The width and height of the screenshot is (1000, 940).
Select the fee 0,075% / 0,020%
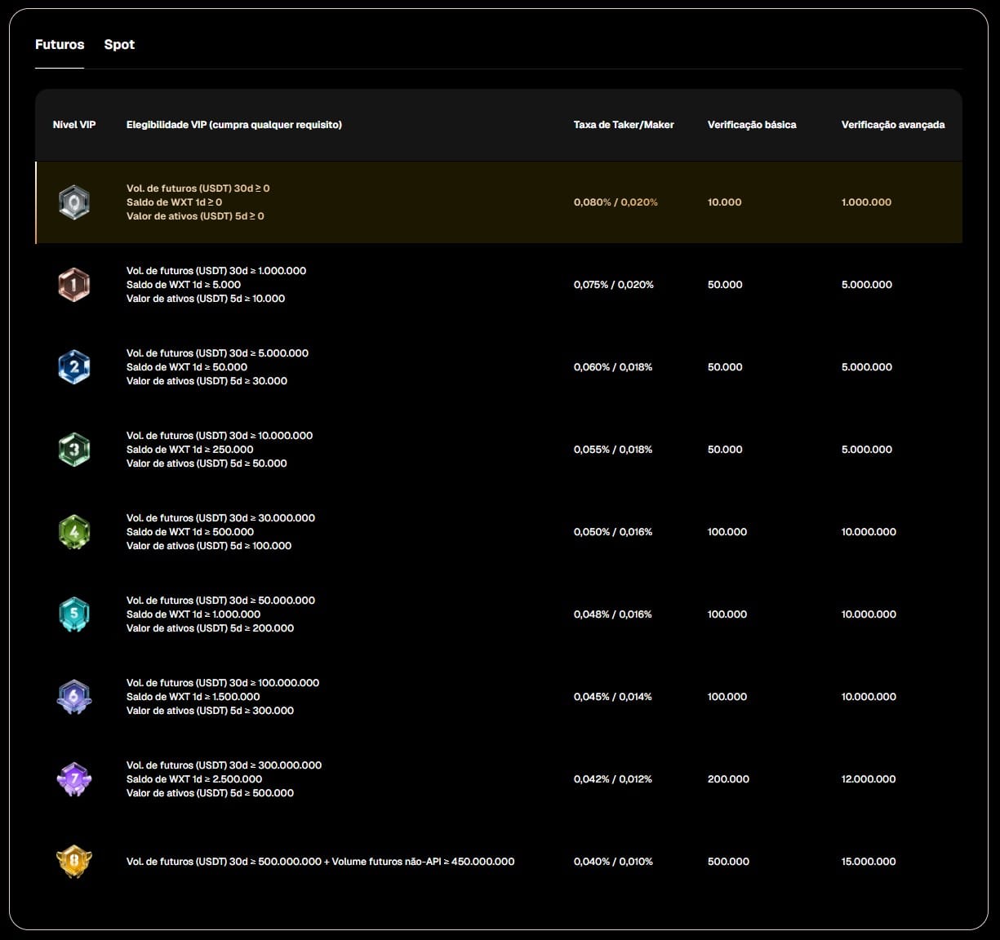coord(614,285)
